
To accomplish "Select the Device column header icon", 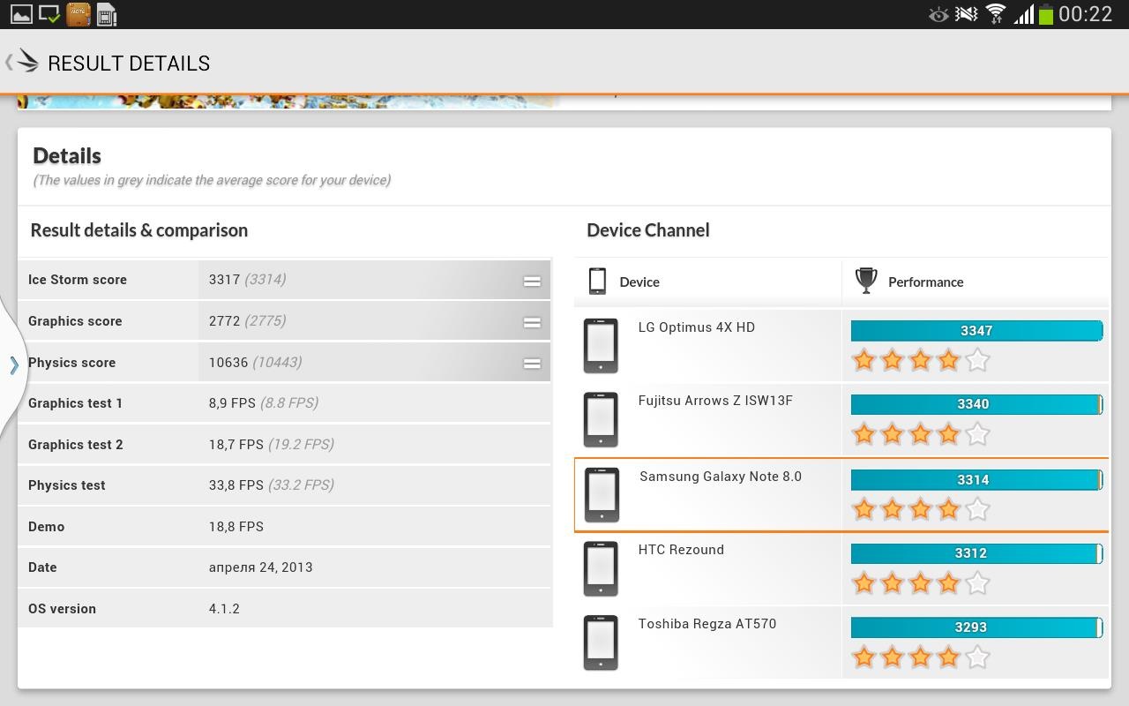I will click(x=597, y=281).
